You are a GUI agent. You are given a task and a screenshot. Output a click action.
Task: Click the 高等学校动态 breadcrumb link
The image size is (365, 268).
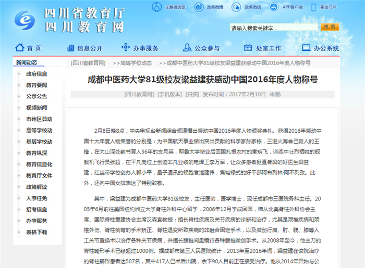point(136,63)
